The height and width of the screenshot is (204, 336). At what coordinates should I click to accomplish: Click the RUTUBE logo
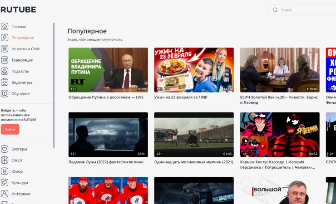click(x=18, y=10)
